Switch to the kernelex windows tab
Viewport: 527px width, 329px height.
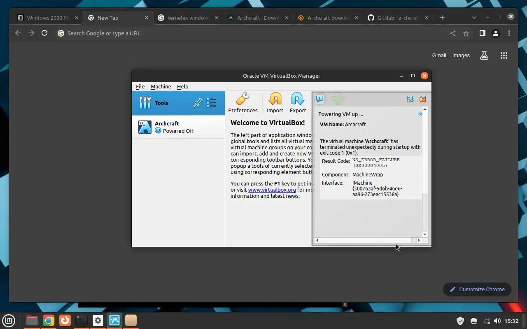[x=188, y=18]
